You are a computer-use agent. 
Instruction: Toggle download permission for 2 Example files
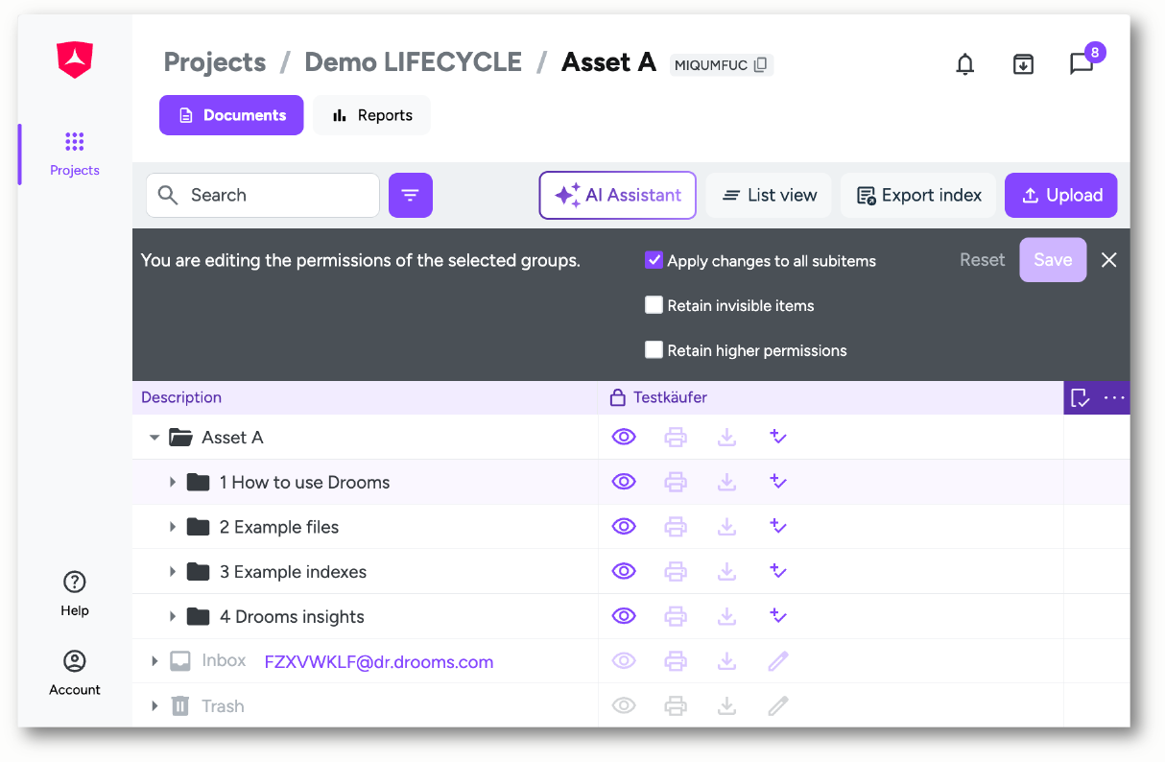pos(727,527)
